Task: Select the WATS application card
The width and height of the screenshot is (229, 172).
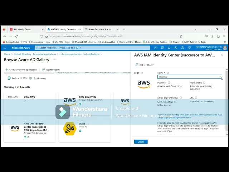Action: click(x=85, y=130)
